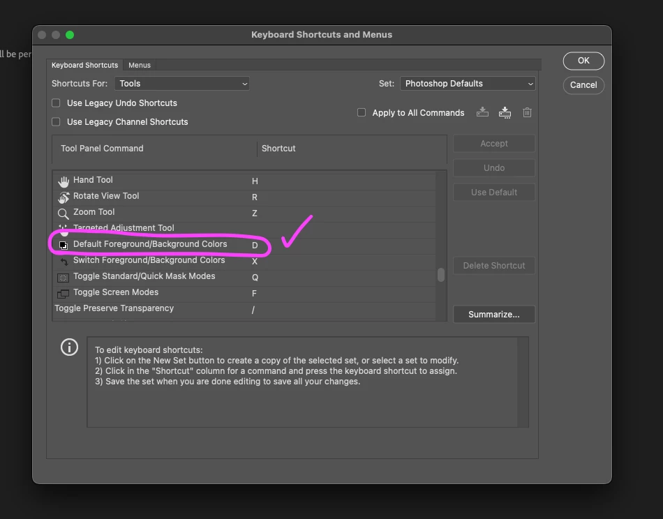The image size is (663, 519).
Task: Click shortcut Z for Zoom Tool
Action: pos(255,213)
